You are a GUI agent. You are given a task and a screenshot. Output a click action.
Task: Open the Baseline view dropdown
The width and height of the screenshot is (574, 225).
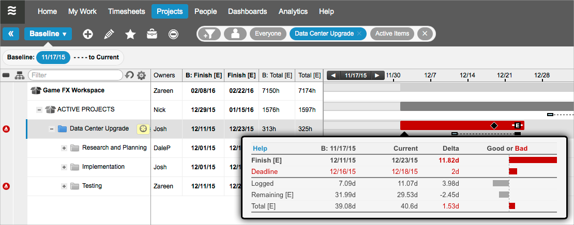pos(48,34)
